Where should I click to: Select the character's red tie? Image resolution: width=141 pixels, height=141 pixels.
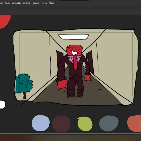(75, 63)
